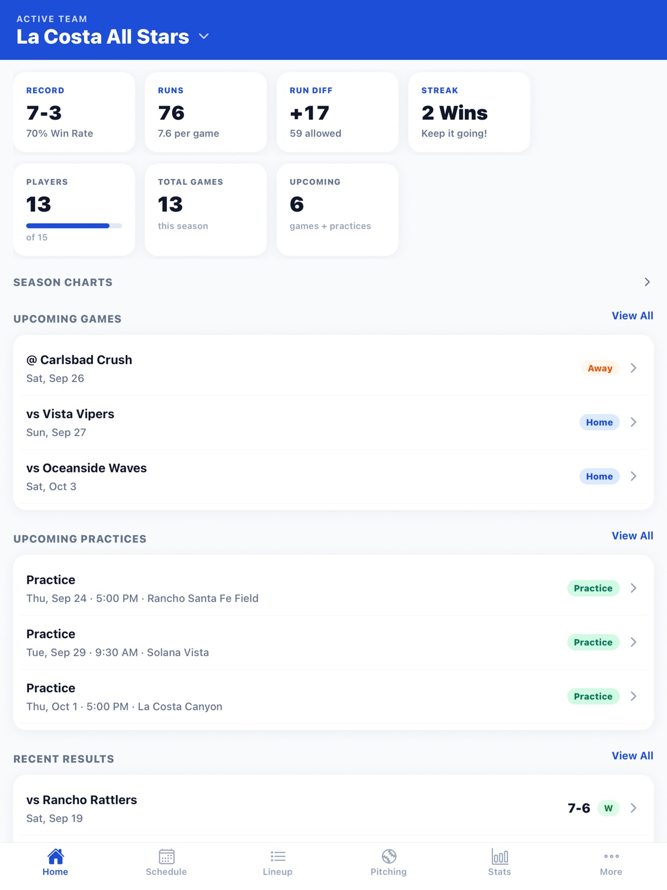This screenshot has width=667, height=890.
Task: Open the Lineup list icon
Action: click(x=278, y=856)
